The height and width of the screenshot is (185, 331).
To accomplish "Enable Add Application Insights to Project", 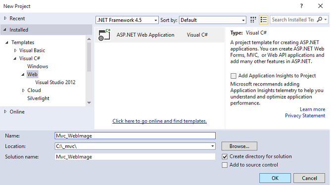I will coord(233,76).
